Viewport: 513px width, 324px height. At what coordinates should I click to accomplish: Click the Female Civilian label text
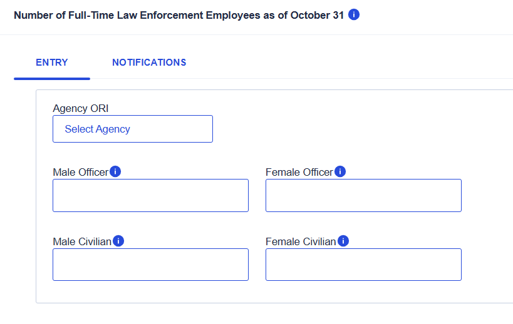(301, 241)
